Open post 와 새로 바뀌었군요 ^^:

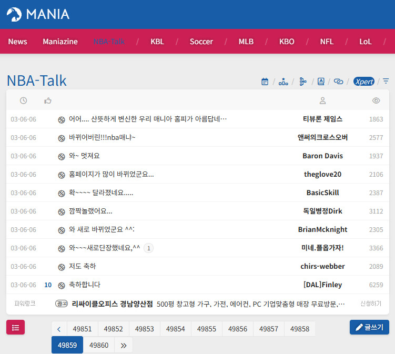(102, 229)
